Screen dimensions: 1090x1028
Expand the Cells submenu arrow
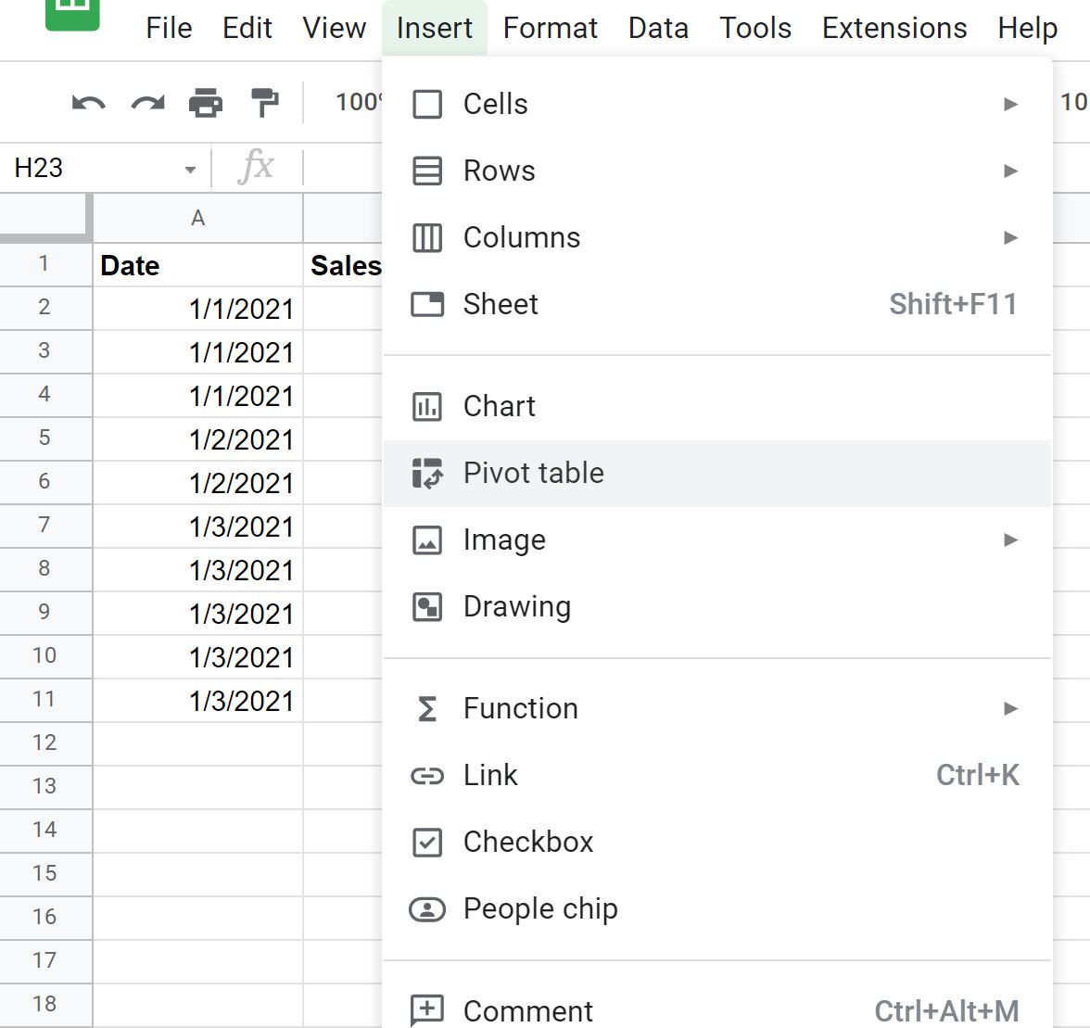[x=1010, y=104]
